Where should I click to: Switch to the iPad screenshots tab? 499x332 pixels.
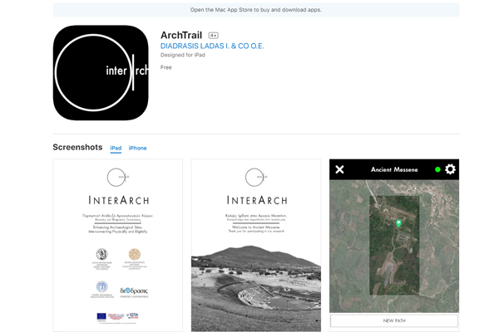click(116, 148)
